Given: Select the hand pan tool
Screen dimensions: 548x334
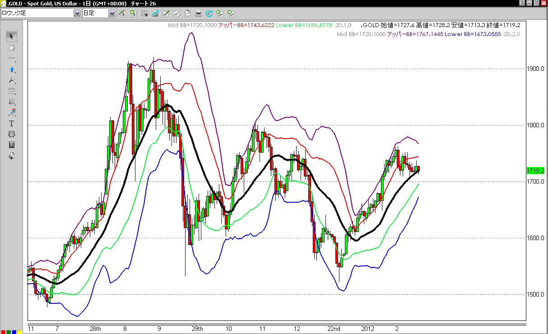Looking at the screenshot, I should [x=12, y=47].
